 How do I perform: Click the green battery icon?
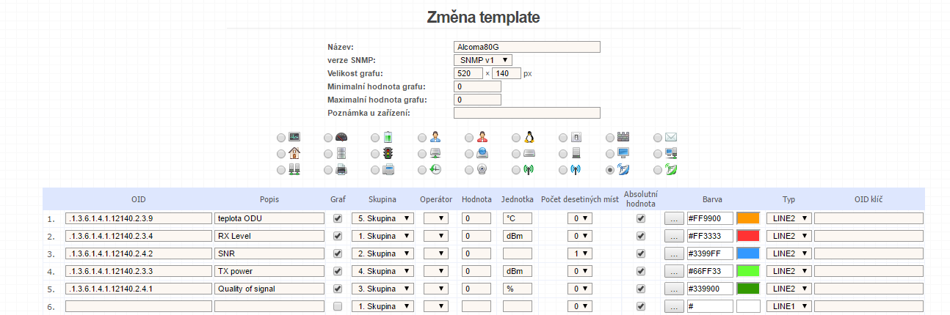point(388,137)
